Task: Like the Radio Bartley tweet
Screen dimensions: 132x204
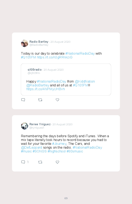Action: click(57, 100)
